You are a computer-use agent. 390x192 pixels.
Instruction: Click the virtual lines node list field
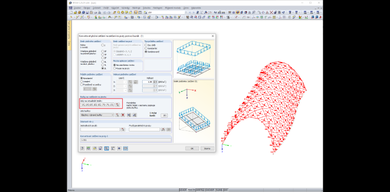[x=98, y=105]
